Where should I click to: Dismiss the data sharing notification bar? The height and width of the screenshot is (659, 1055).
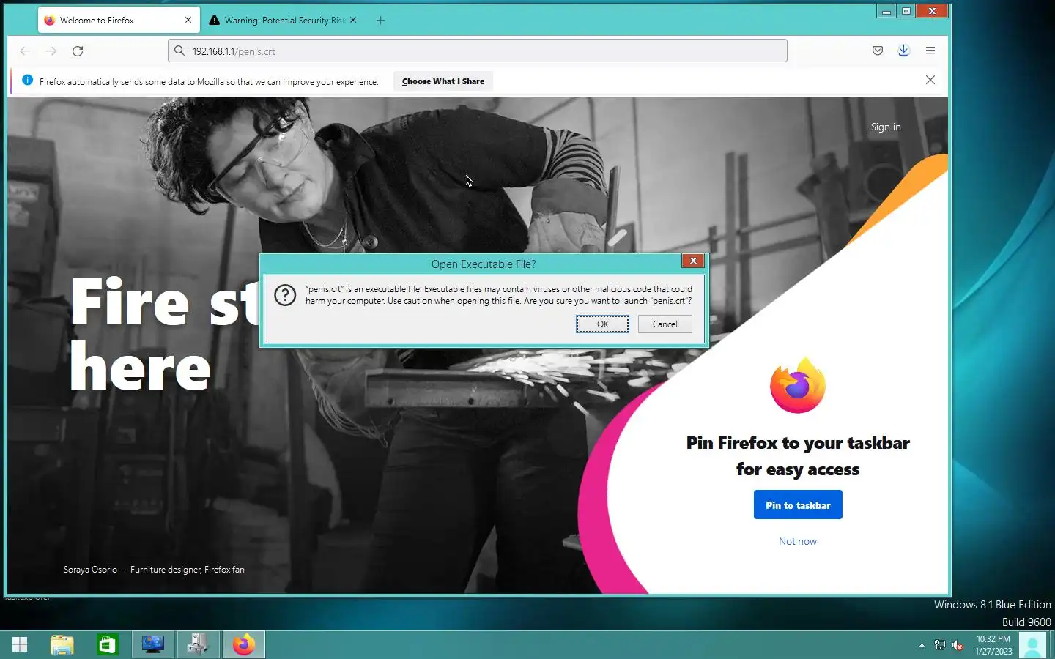tap(930, 80)
